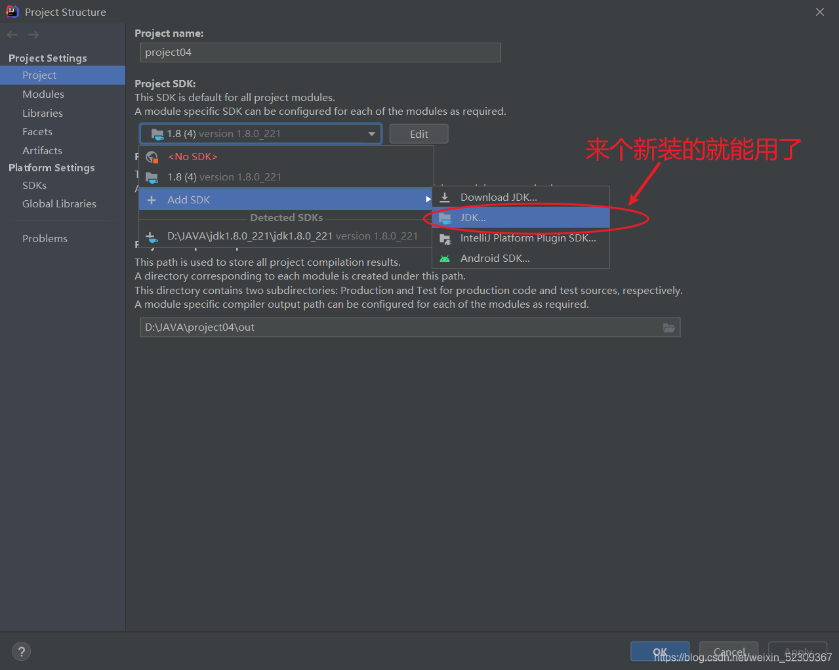Click the forward navigation arrow
Screen dimensions: 839x670
[33, 34]
